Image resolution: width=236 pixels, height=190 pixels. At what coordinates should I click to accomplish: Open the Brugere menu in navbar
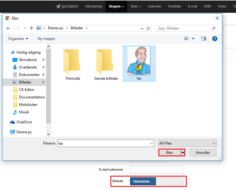(116, 6)
